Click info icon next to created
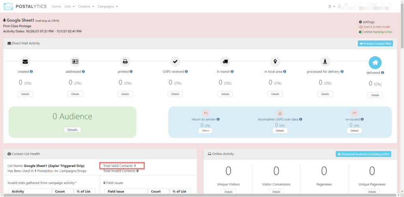Screen dimensions: 404x197 click(x=31, y=72)
